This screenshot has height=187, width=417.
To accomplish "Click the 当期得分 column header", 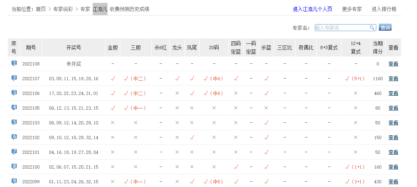I will (x=378, y=47).
